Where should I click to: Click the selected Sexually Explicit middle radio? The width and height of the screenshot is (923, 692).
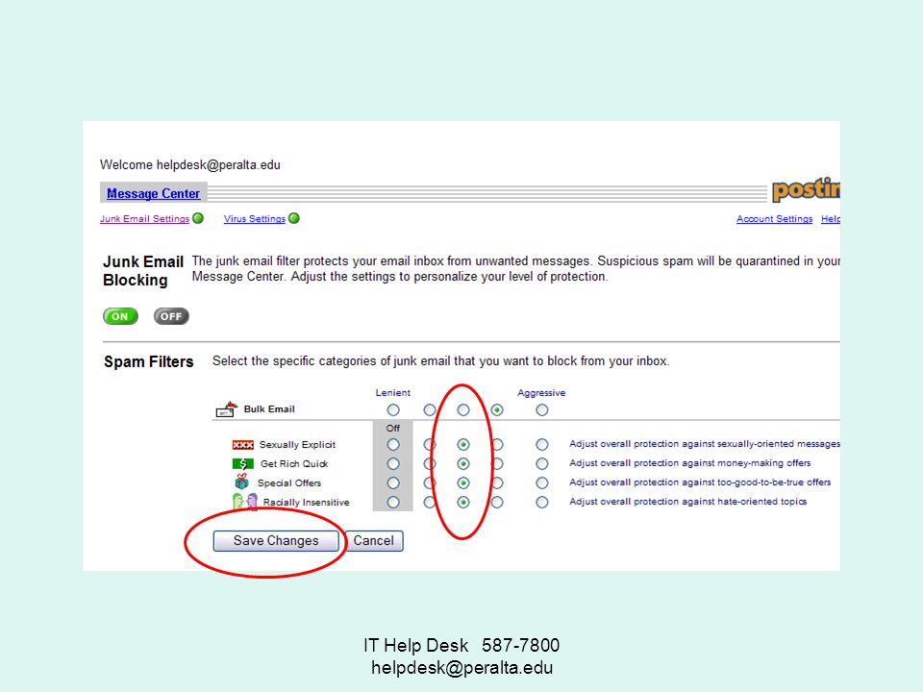pos(463,444)
